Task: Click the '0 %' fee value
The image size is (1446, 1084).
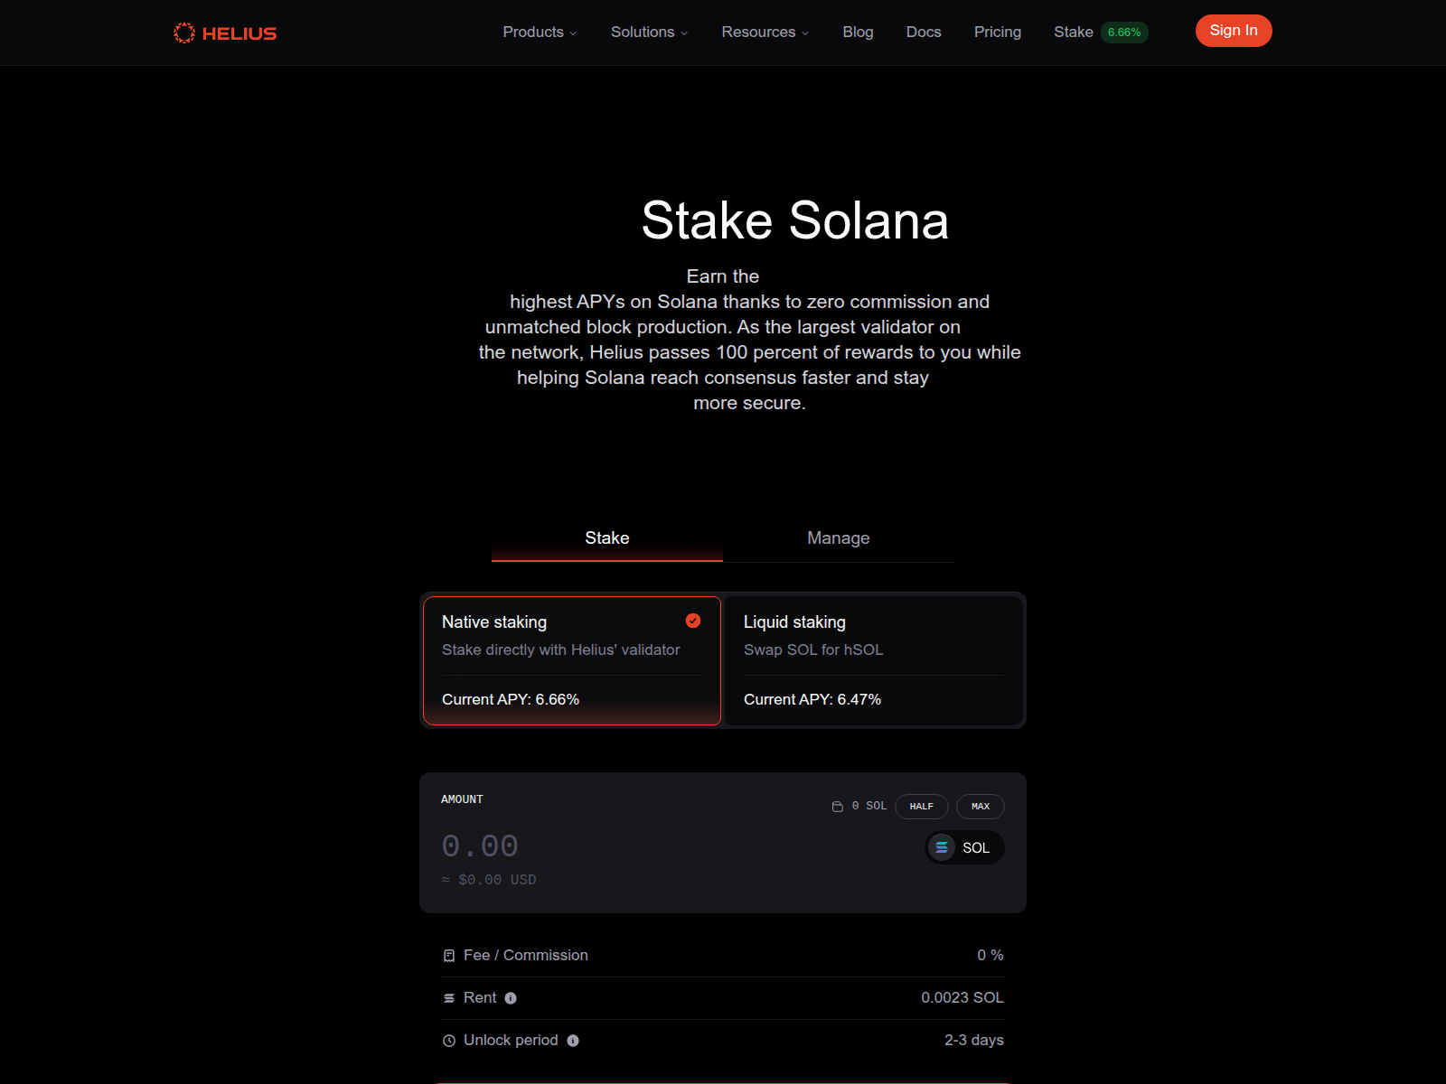Action: click(991, 955)
